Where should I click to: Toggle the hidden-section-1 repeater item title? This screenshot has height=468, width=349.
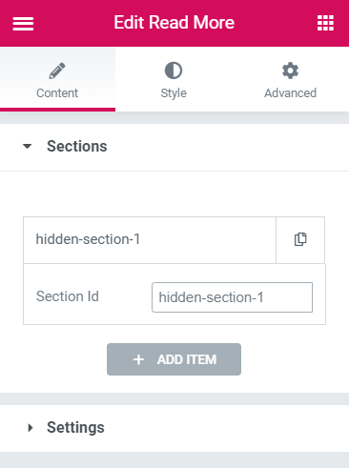point(150,240)
